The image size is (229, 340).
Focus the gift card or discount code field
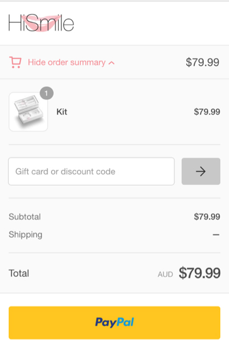91,171
